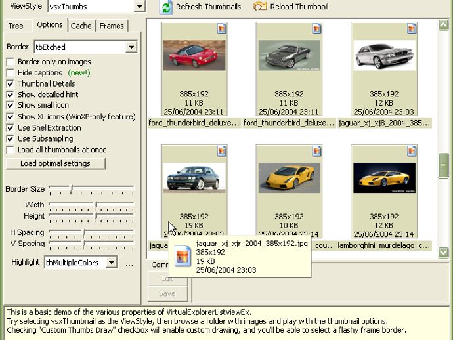This screenshot has width=453, height=340.
Task: Open the ViewStyle vsxThumbs dropdown
Action: pos(140,7)
